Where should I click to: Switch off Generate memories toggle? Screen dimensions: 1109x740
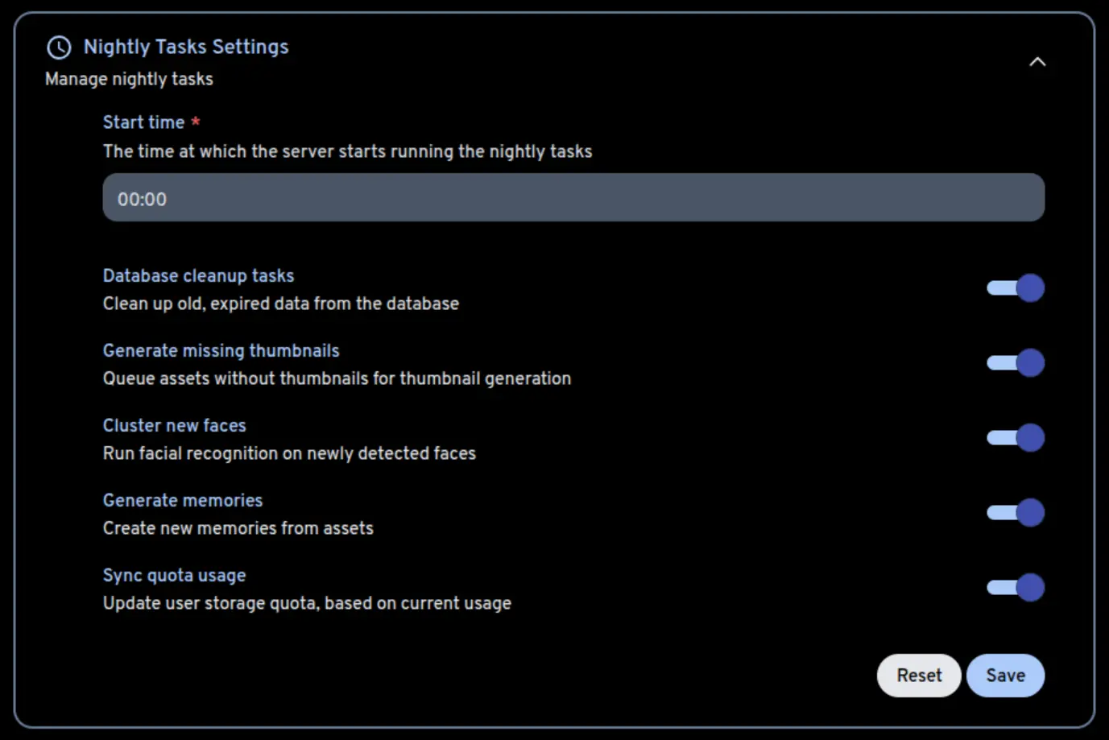point(1016,513)
